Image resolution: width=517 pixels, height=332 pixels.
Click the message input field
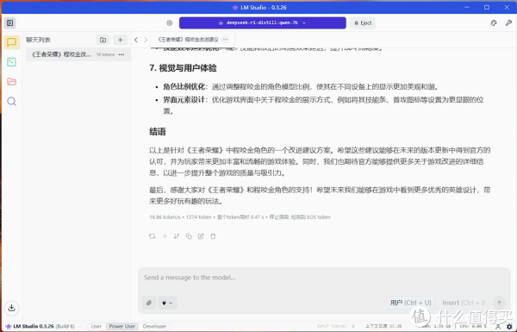324,278
